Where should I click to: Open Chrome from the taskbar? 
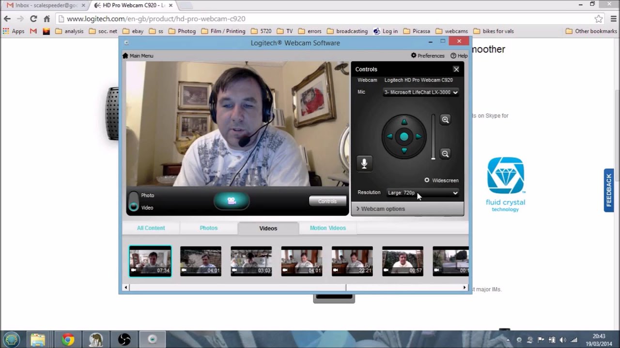coord(68,339)
